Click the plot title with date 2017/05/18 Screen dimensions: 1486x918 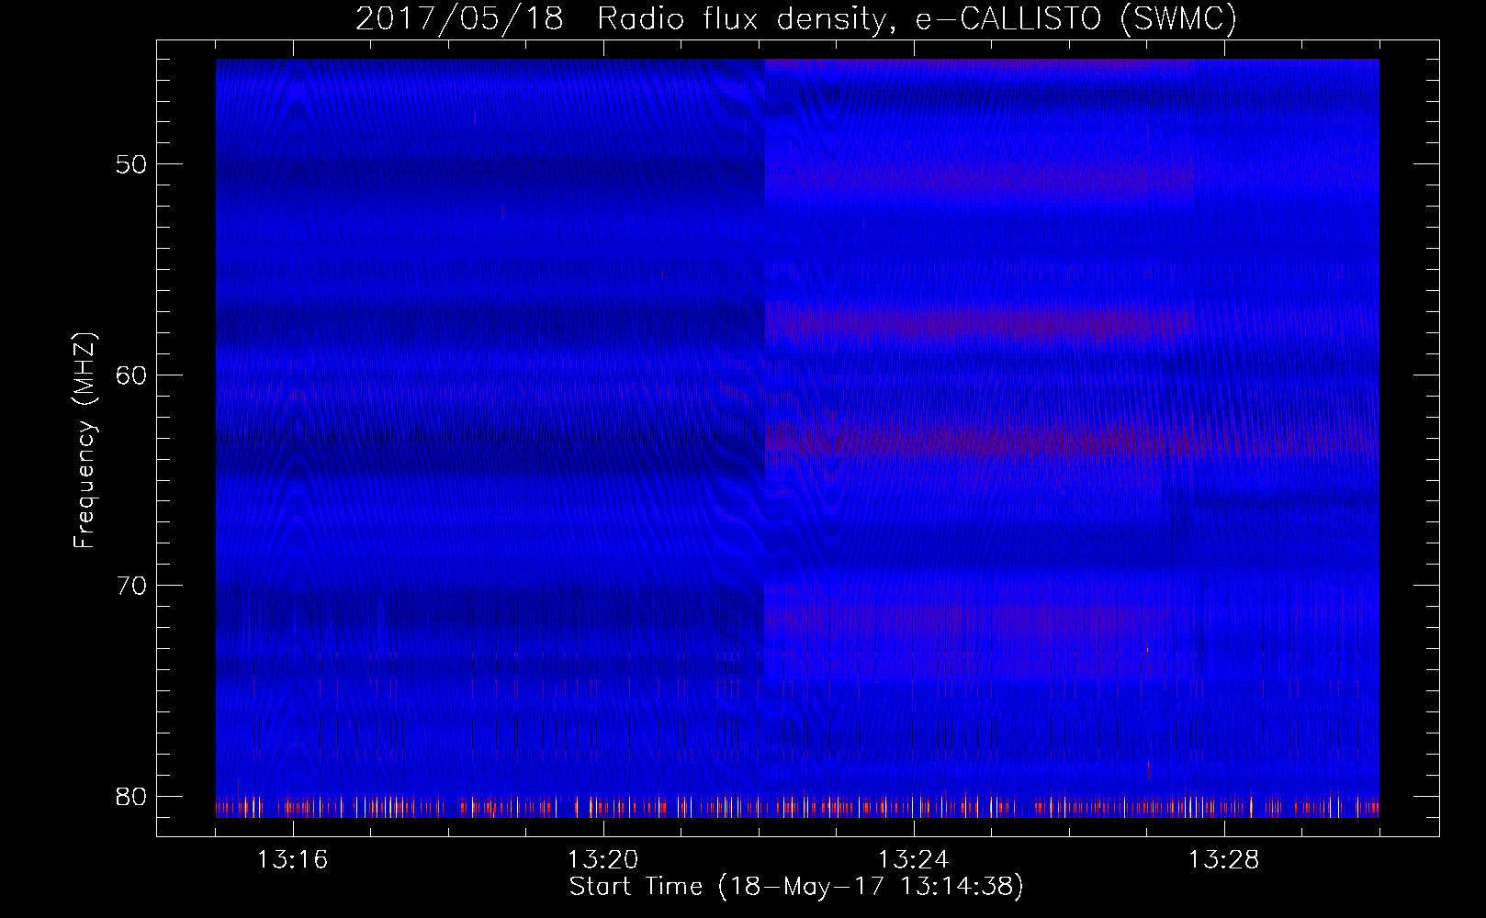pyautogui.click(x=796, y=18)
